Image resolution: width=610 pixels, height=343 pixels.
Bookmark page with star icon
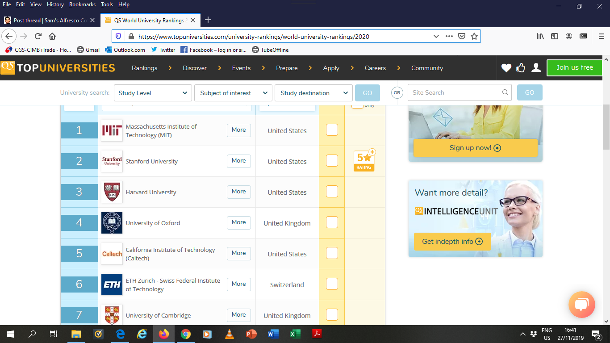(474, 36)
